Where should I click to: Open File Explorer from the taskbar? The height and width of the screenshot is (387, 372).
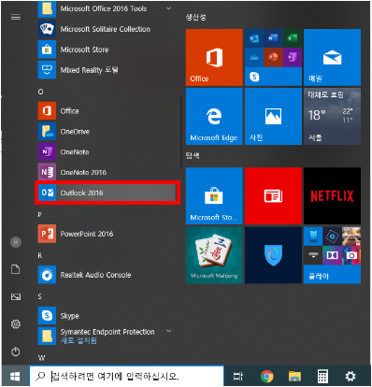[294, 377]
